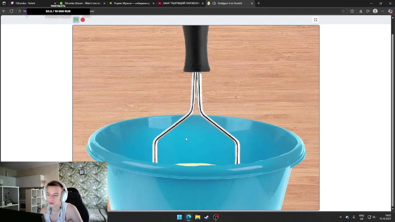Viewport: 395px width, 222px height.
Task: Refresh the current page
Action: pyautogui.click(x=11, y=11)
